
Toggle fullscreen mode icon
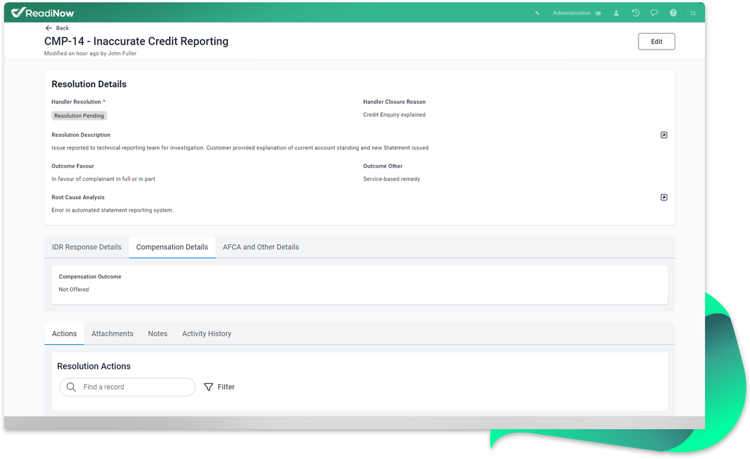click(x=693, y=13)
